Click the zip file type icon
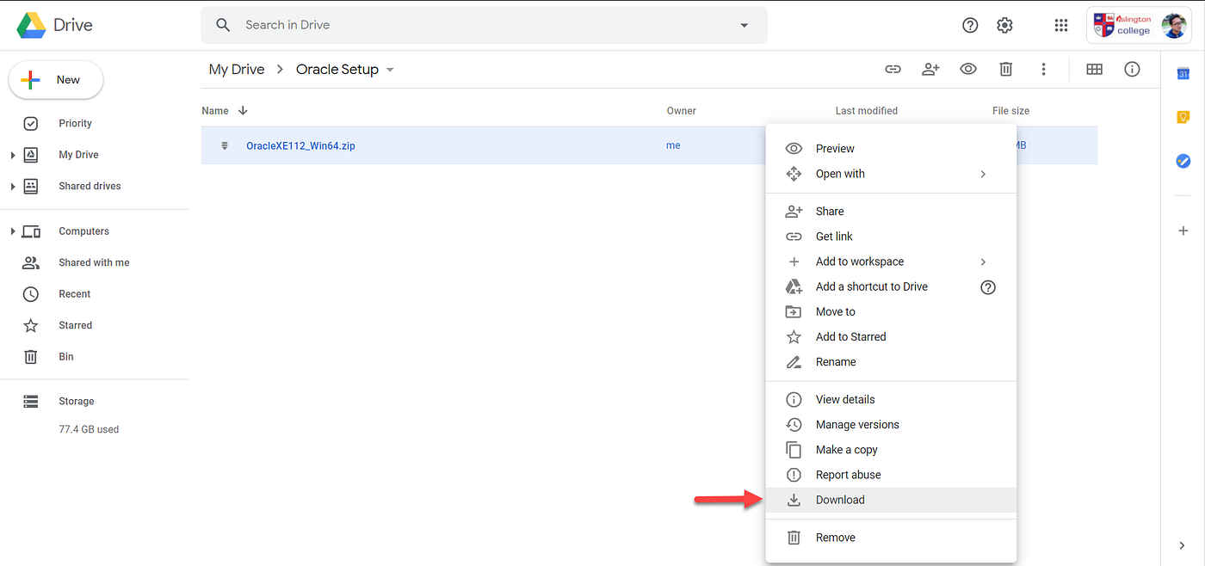Image resolution: width=1205 pixels, height=566 pixels. point(224,145)
